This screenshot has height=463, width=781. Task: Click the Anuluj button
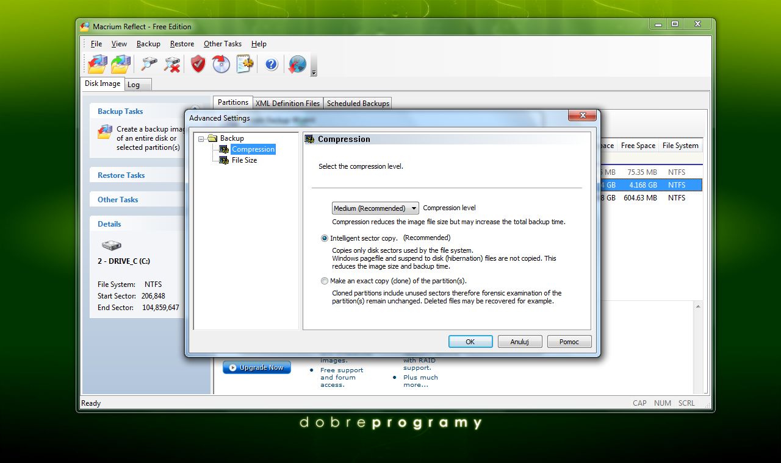(x=520, y=342)
